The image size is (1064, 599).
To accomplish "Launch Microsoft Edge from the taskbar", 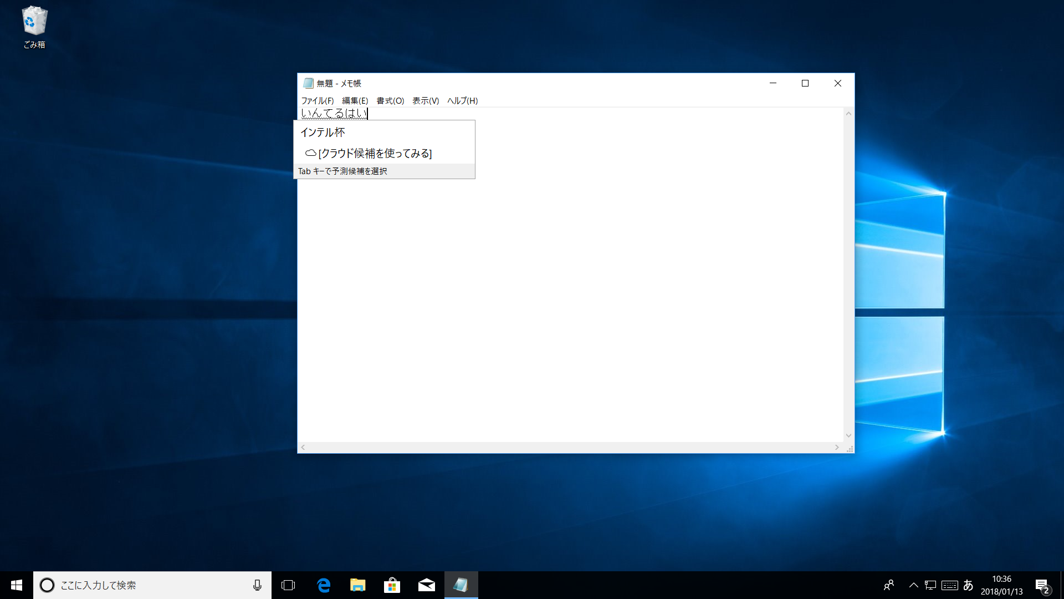I will 324,585.
